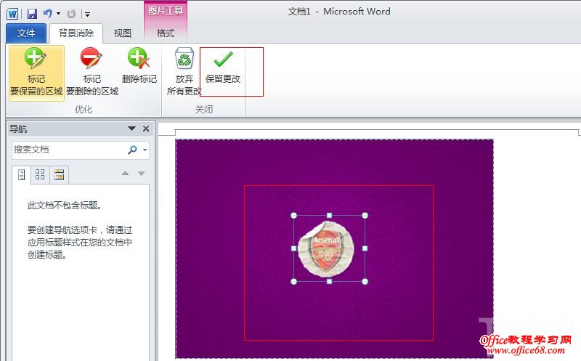Click the left-middle handle of selection box
The height and width of the screenshot is (361, 581).
(x=294, y=248)
